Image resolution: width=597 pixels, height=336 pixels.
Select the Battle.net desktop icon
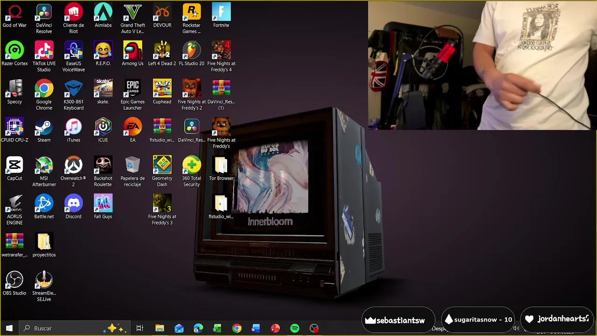point(44,207)
